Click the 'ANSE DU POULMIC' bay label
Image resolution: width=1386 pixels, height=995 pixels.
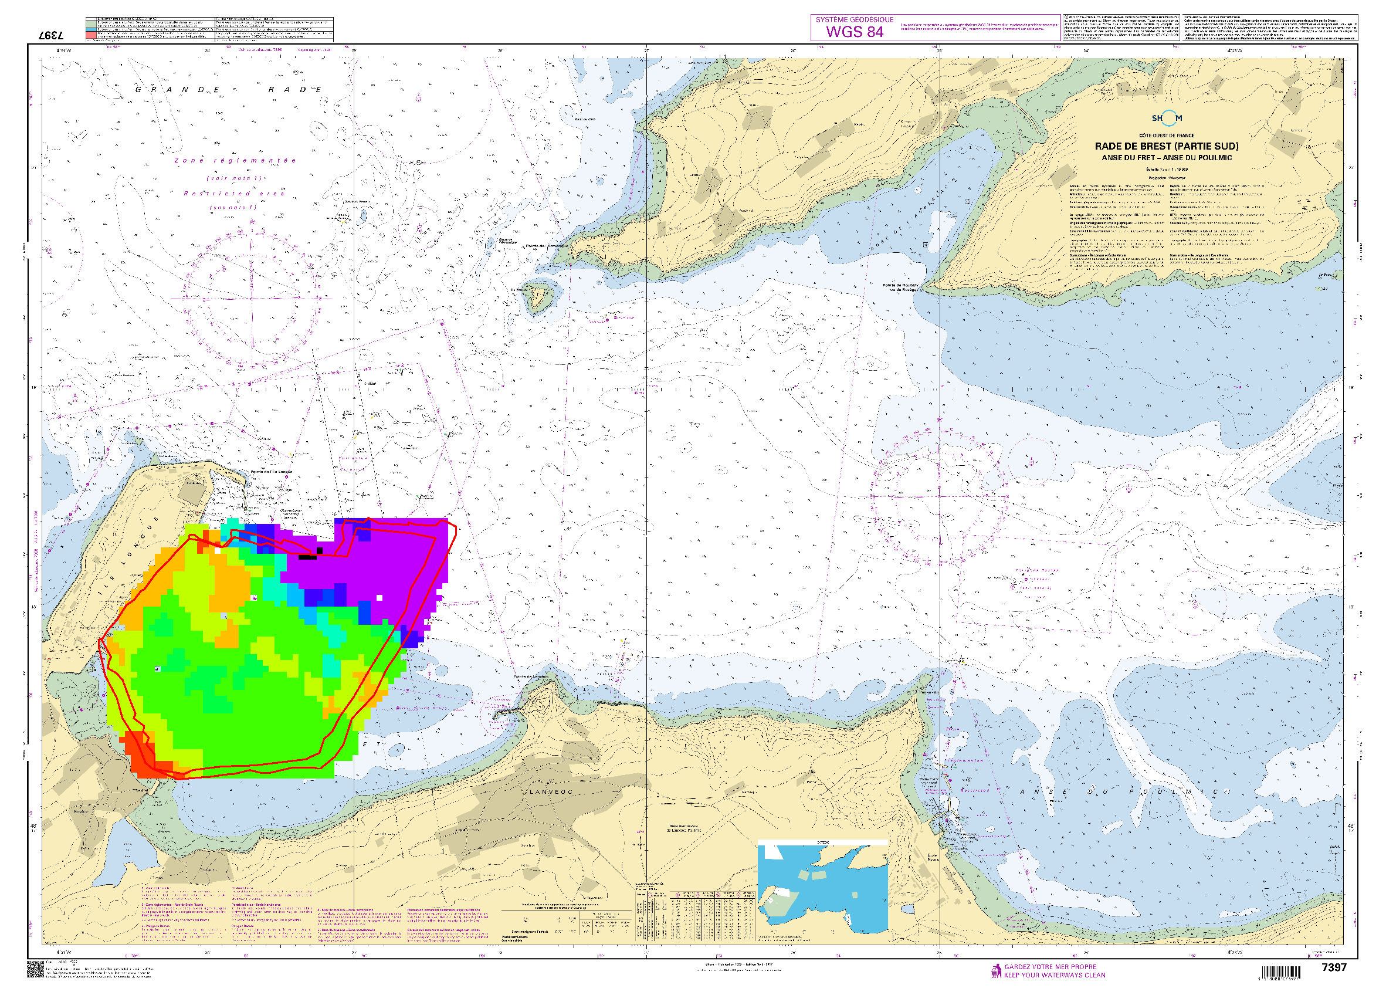(1119, 791)
